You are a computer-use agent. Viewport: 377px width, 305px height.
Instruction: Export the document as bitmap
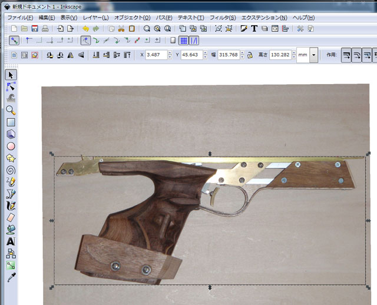coord(70,29)
